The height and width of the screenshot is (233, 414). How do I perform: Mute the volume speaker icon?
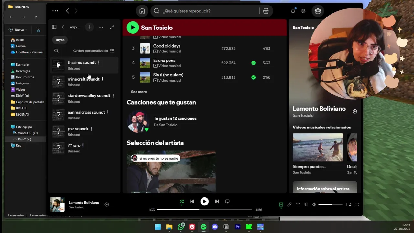point(314,205)
